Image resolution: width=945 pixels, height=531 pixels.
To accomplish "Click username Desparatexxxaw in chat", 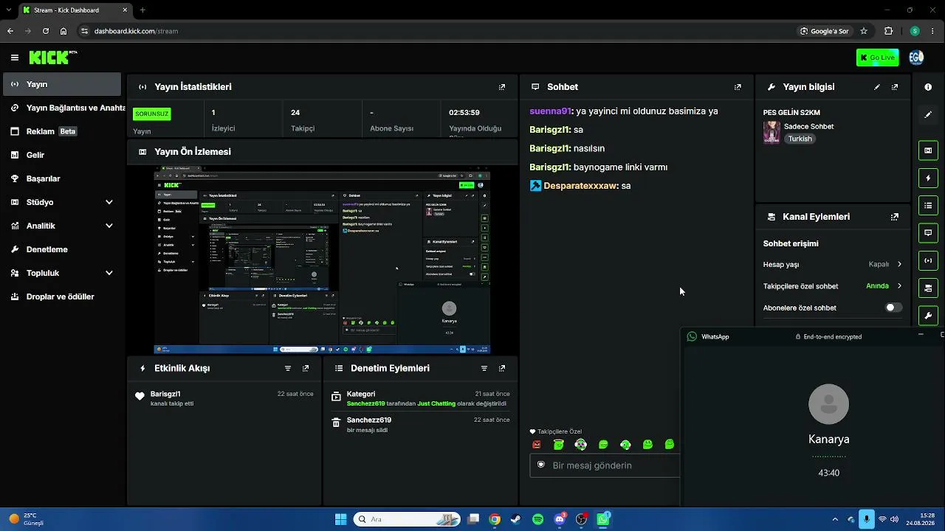I will tap(580, 186).
